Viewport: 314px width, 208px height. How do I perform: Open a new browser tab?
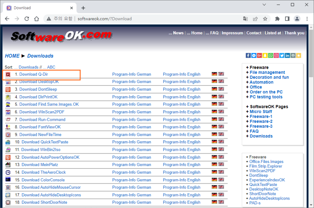(83, 8)
